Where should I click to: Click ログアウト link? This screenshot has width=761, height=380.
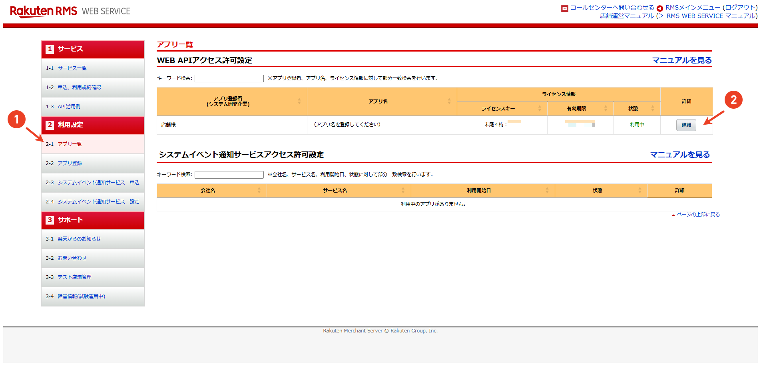(x=740, y=8)
